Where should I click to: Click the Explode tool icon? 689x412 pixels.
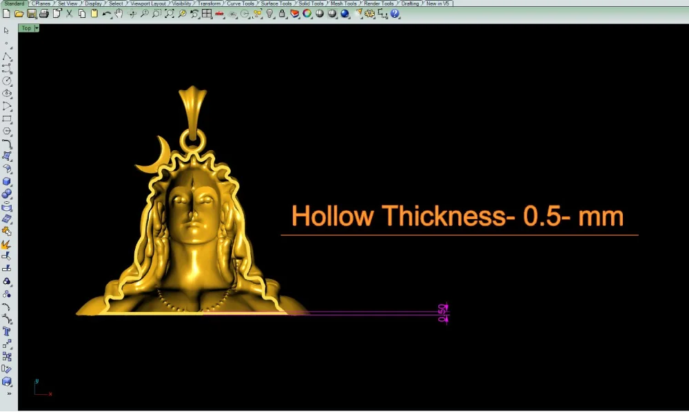(x=7, y=244)
